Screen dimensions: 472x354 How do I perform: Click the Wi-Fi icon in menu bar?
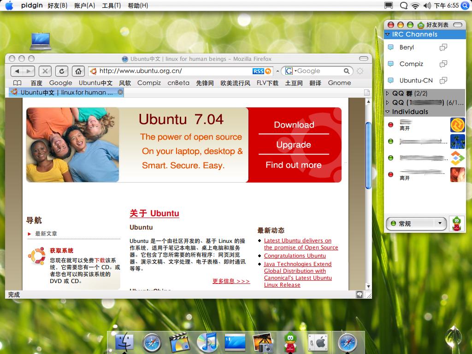click(x=415, y=6)
